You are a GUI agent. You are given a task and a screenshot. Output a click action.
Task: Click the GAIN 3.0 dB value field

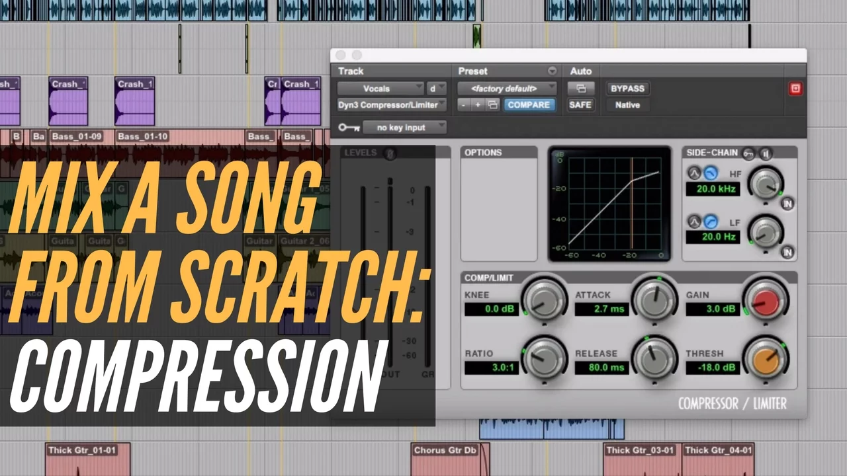click(x=712, y=309)
